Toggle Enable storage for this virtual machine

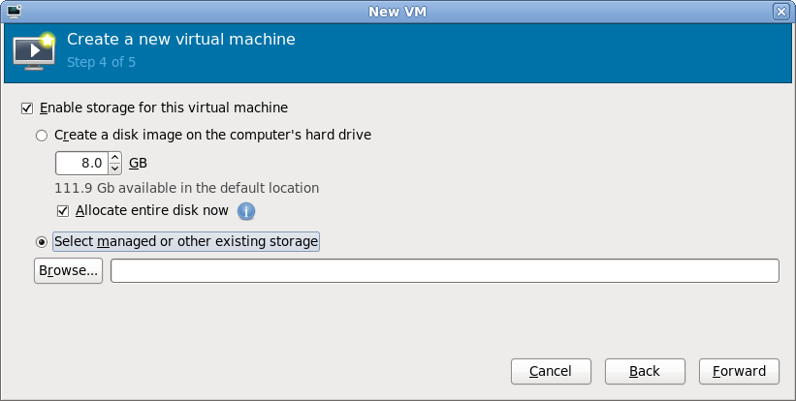click(26, 108)
